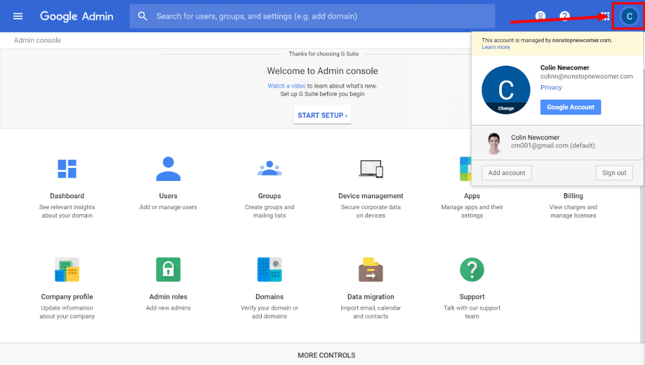
Task: Open the Dashboard icon
Action: click(x=66, y=169)
